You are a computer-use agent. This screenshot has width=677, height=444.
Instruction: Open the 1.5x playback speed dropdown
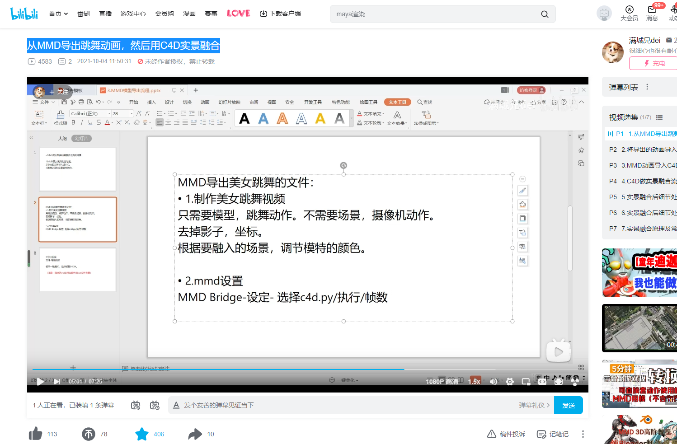coord(475,381)
